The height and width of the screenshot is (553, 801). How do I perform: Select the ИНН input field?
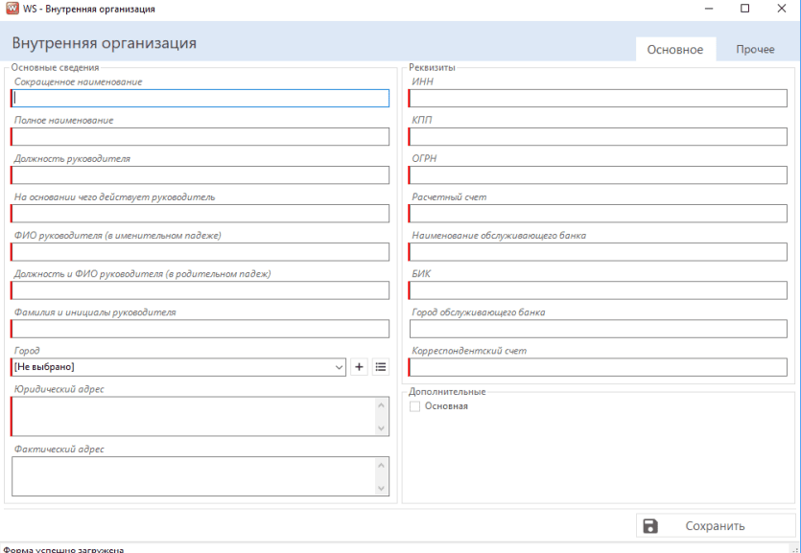[x=599, y=98]
